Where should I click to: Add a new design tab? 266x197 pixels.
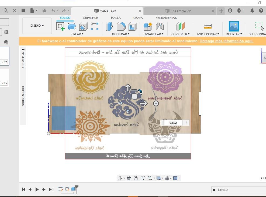[221, 11]
